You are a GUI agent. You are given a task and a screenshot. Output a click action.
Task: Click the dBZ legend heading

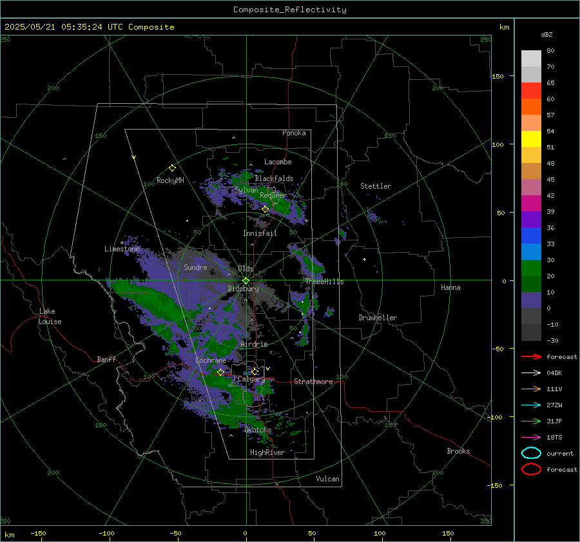pyautogui.click(x=546, y=34)
